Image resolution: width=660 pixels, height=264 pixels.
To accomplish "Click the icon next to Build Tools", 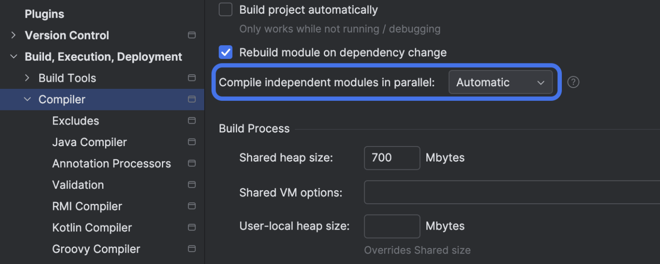I will pos(192,77).
